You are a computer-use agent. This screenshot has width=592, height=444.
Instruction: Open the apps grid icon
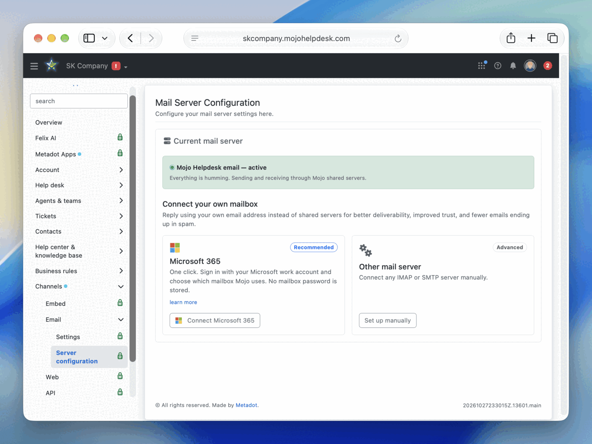pyautogui.click(x=482, y=66)
